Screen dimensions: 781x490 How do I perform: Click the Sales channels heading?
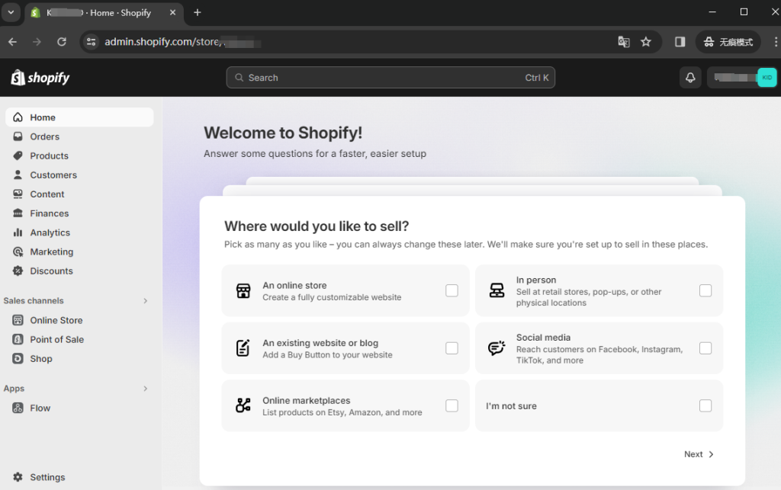pyautogui.click(x=34, y=300)
